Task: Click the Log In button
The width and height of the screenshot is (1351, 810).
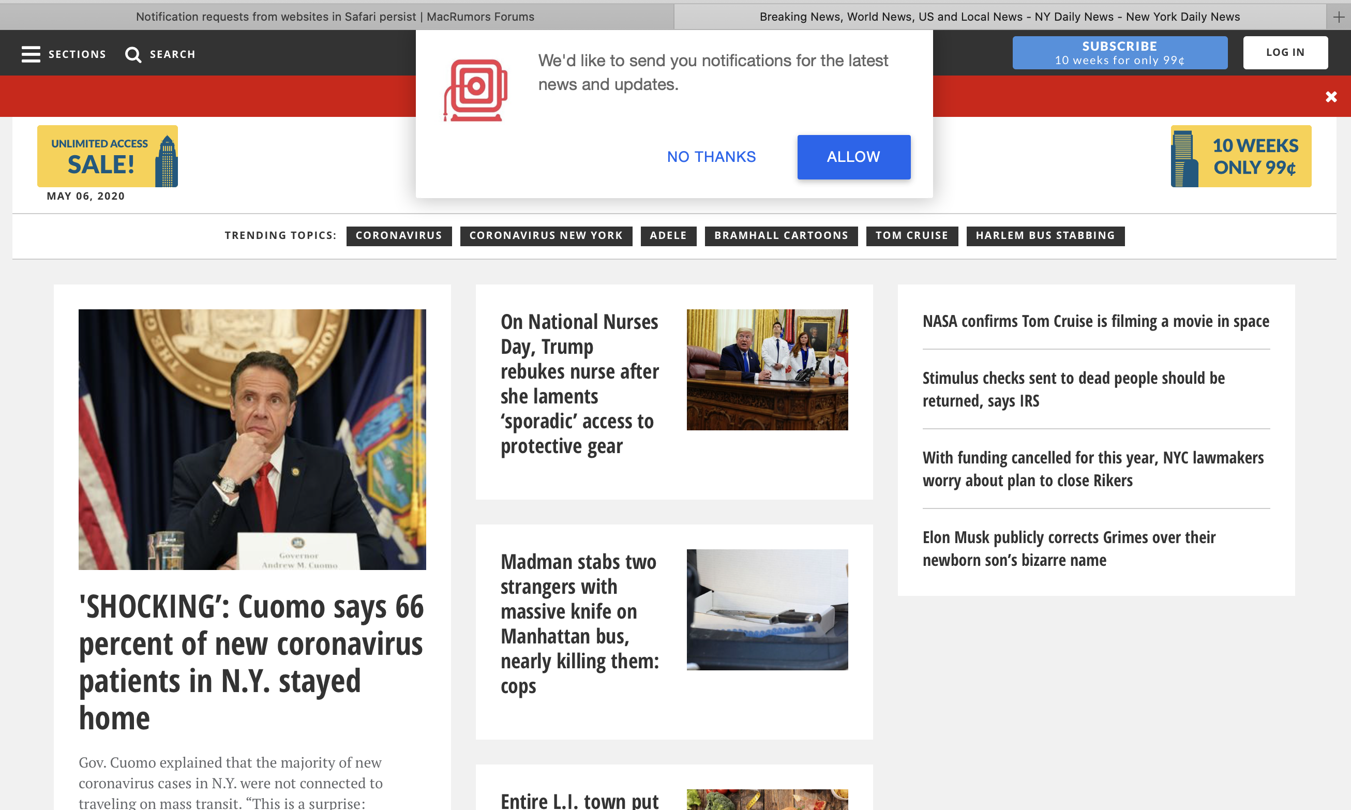Action: [x=1285, y=52]
